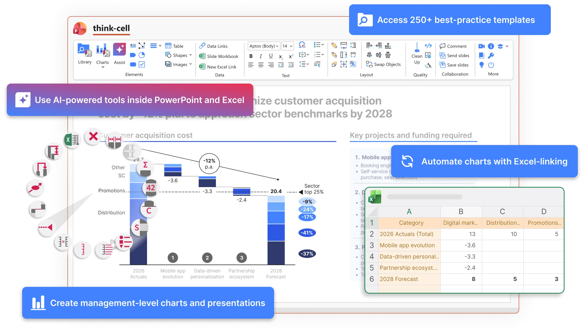This screenshot has height=330, width=587.
Task: Click Save slides
Action: [x=454, y=65]
